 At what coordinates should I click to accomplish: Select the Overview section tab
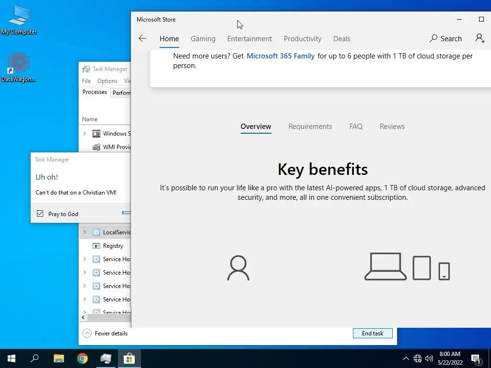coord(256,126)
